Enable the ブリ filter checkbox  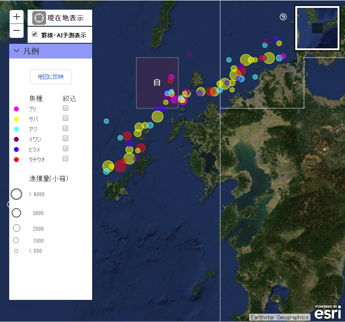pyautogui.click(x=65, y=108)
